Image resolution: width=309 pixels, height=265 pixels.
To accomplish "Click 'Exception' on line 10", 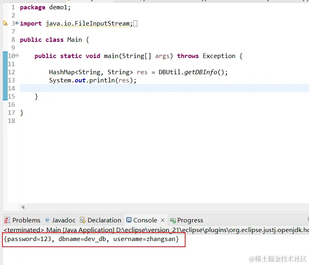I will pos(219,56).
